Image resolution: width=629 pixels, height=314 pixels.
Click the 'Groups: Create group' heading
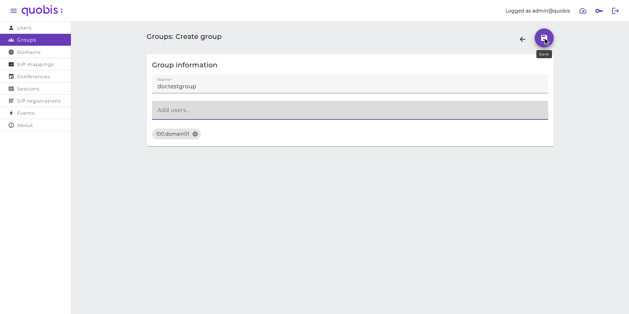pos(184,37)
